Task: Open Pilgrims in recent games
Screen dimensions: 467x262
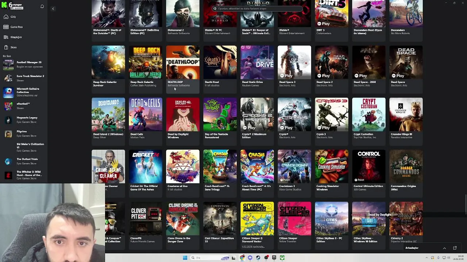Action: [x=24, y=134]
